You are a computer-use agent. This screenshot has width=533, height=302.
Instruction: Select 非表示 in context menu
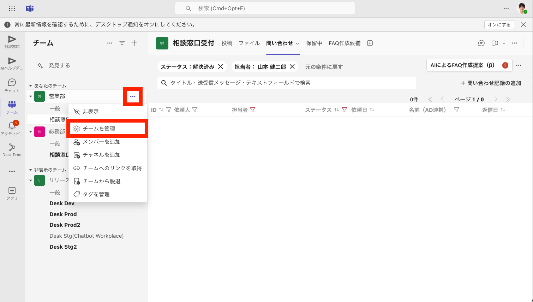pos(108,111)
